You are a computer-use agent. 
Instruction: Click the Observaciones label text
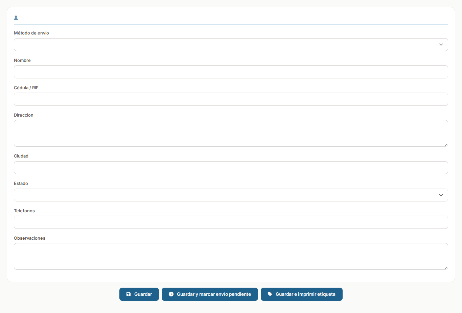pyautogui.click(x=29, y=238)
